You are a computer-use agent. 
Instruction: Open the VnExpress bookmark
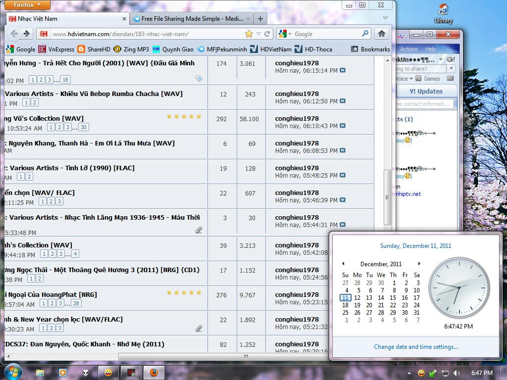pyautogui.click(x=56, y=49)
